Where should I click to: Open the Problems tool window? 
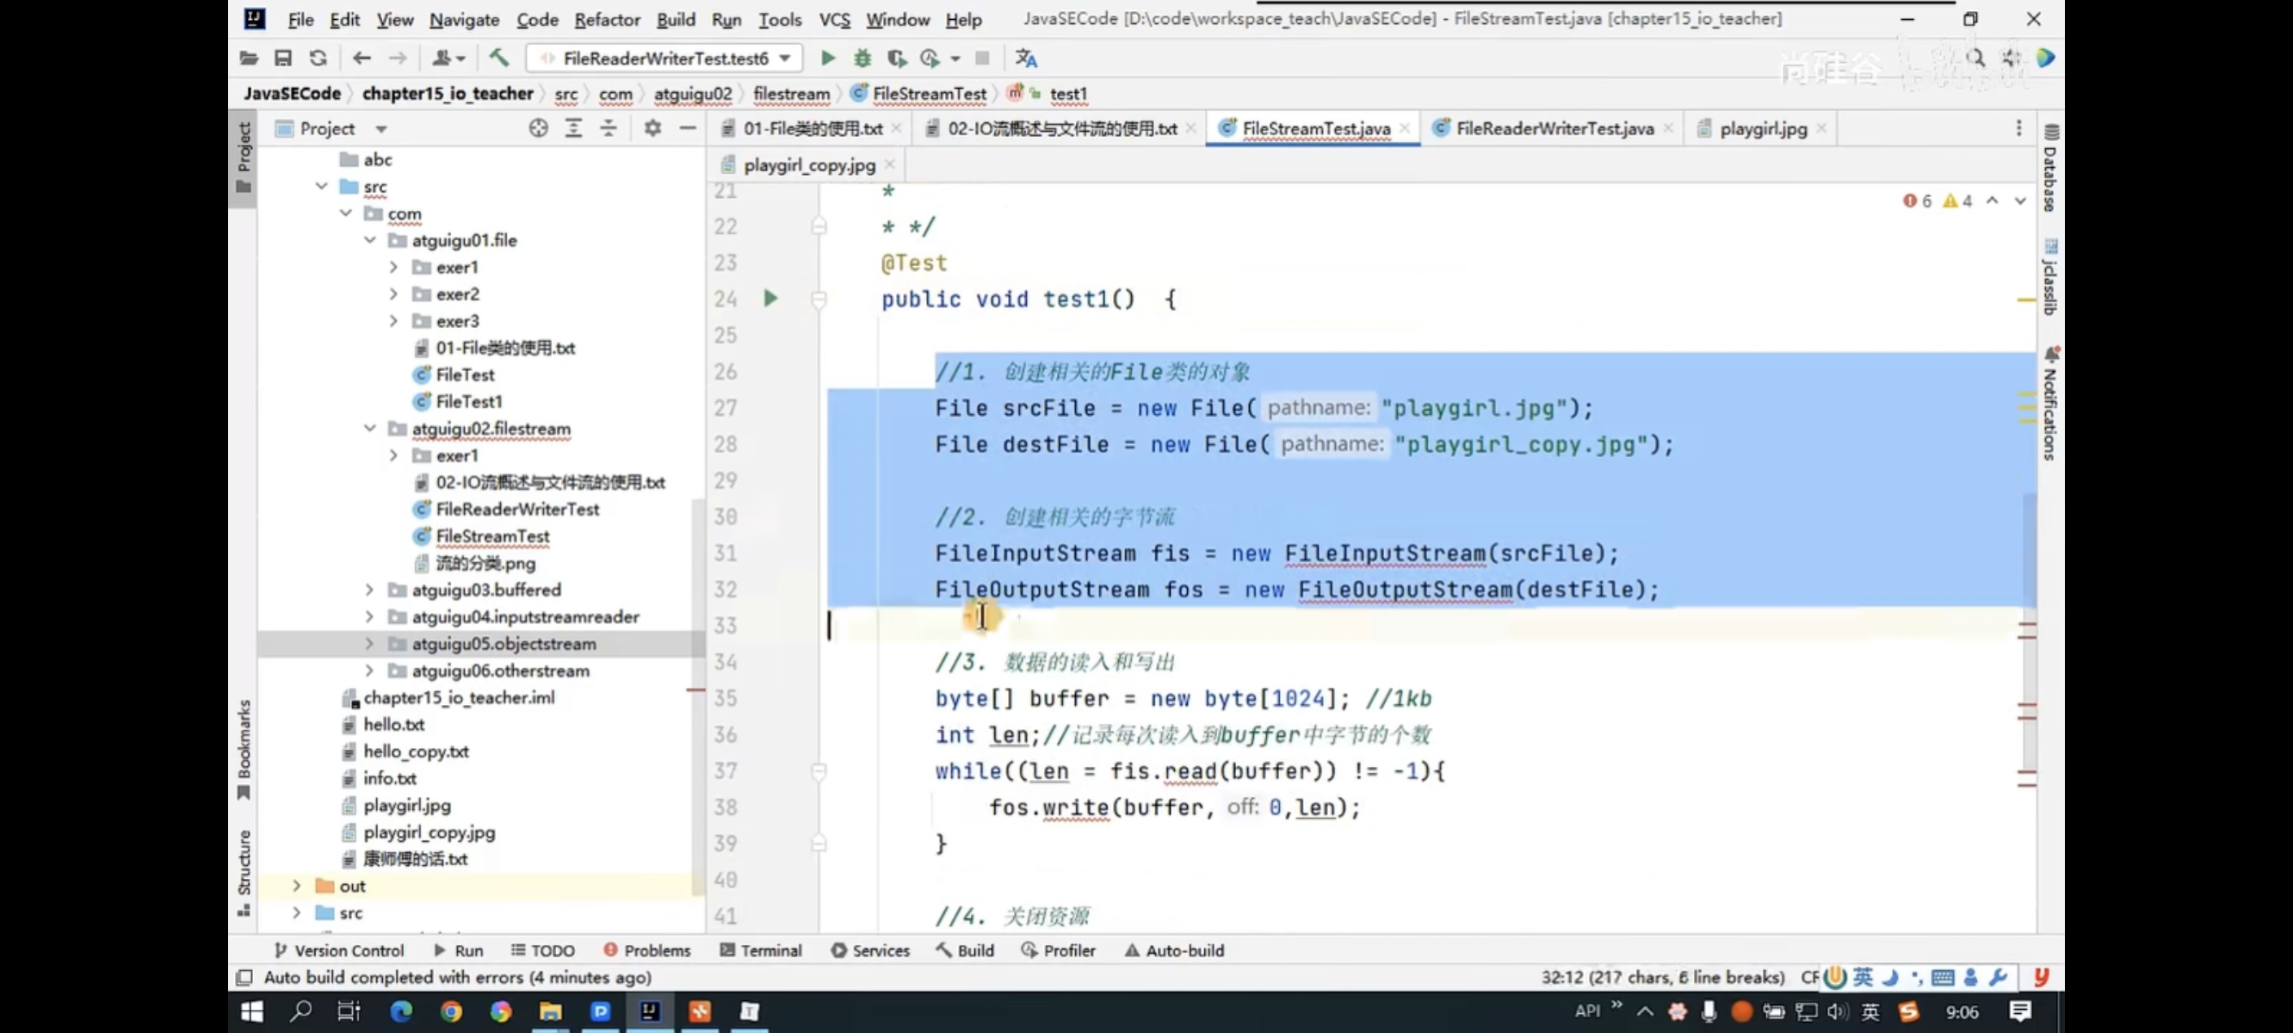point(647,950)
